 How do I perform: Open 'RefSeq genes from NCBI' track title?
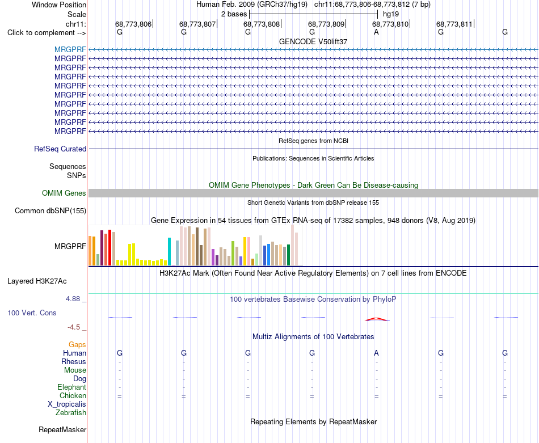[x=313, y=141]
